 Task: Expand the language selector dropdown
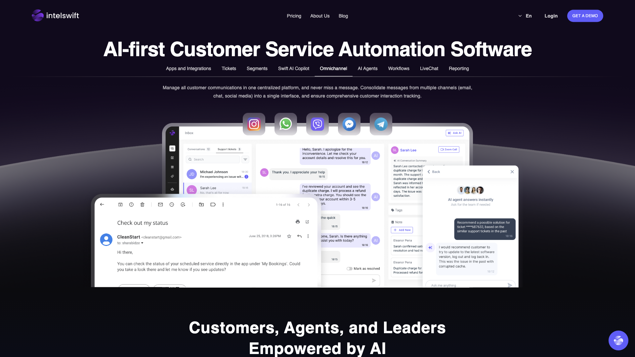coord(525,16)
